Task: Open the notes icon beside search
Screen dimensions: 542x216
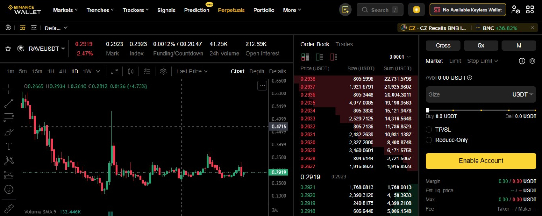Action: click(346, 10)
